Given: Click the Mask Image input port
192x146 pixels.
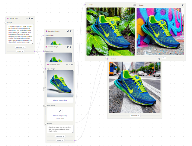Looking at the screenshot, I should (x=45, y=106).
